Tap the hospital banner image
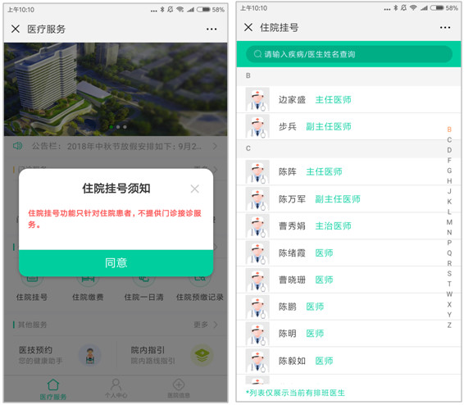This screenshot has width=464, height=405. click(116, 89)
